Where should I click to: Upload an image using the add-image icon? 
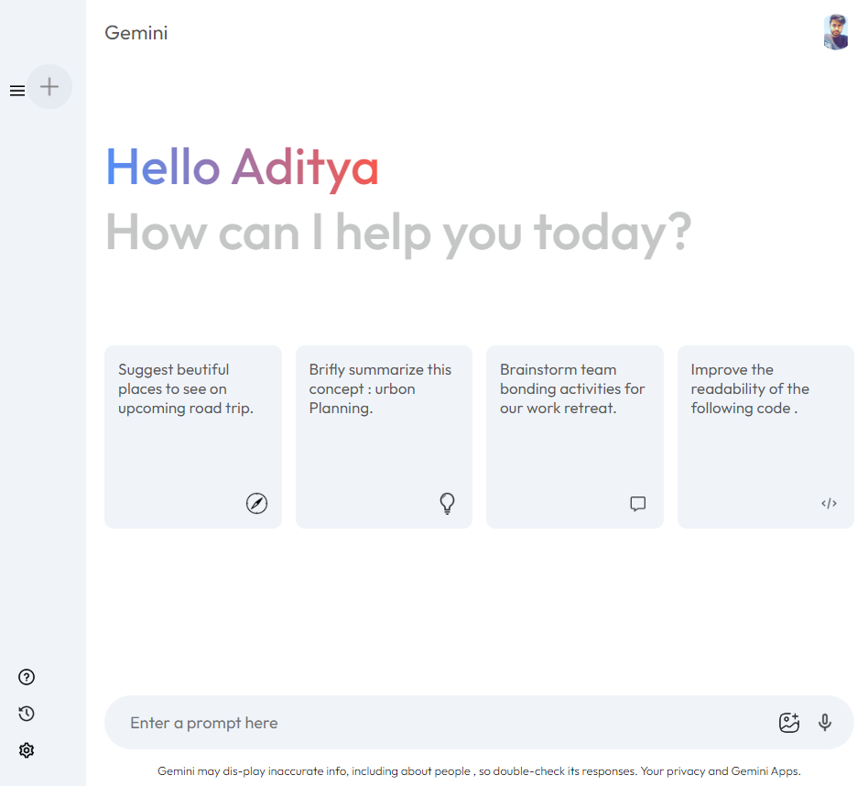(789, 722)
